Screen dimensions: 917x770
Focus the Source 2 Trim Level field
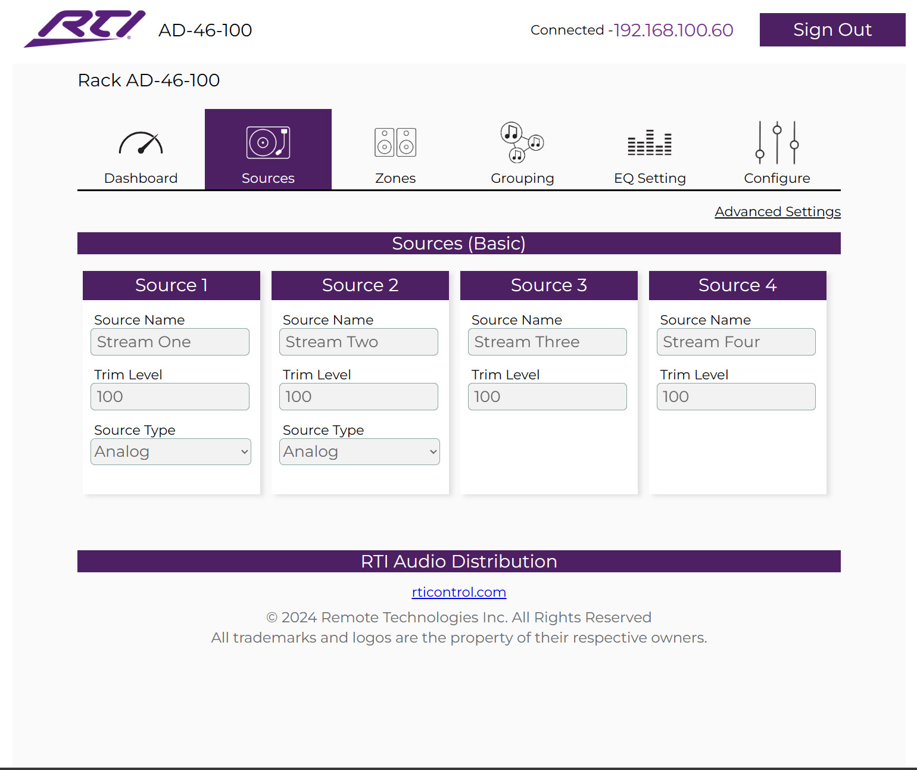coord(358,397)
